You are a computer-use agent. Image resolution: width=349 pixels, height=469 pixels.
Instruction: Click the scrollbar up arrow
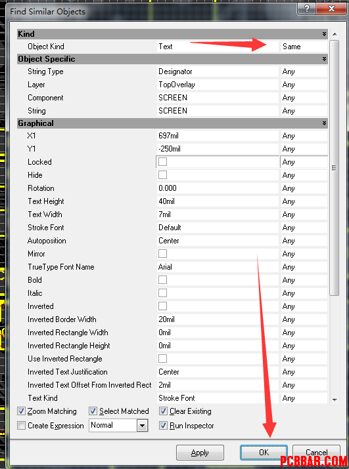[335, 34]
